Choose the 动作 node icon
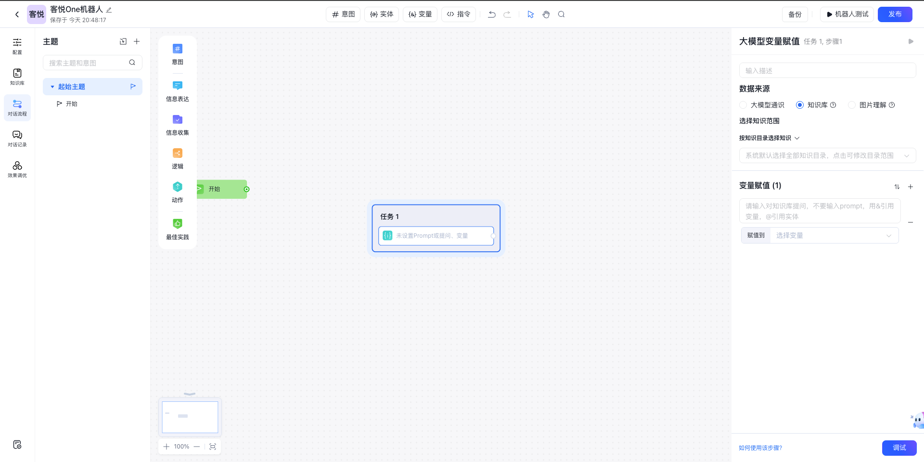Screen dimensions: 924x462 tap(177, 187)
